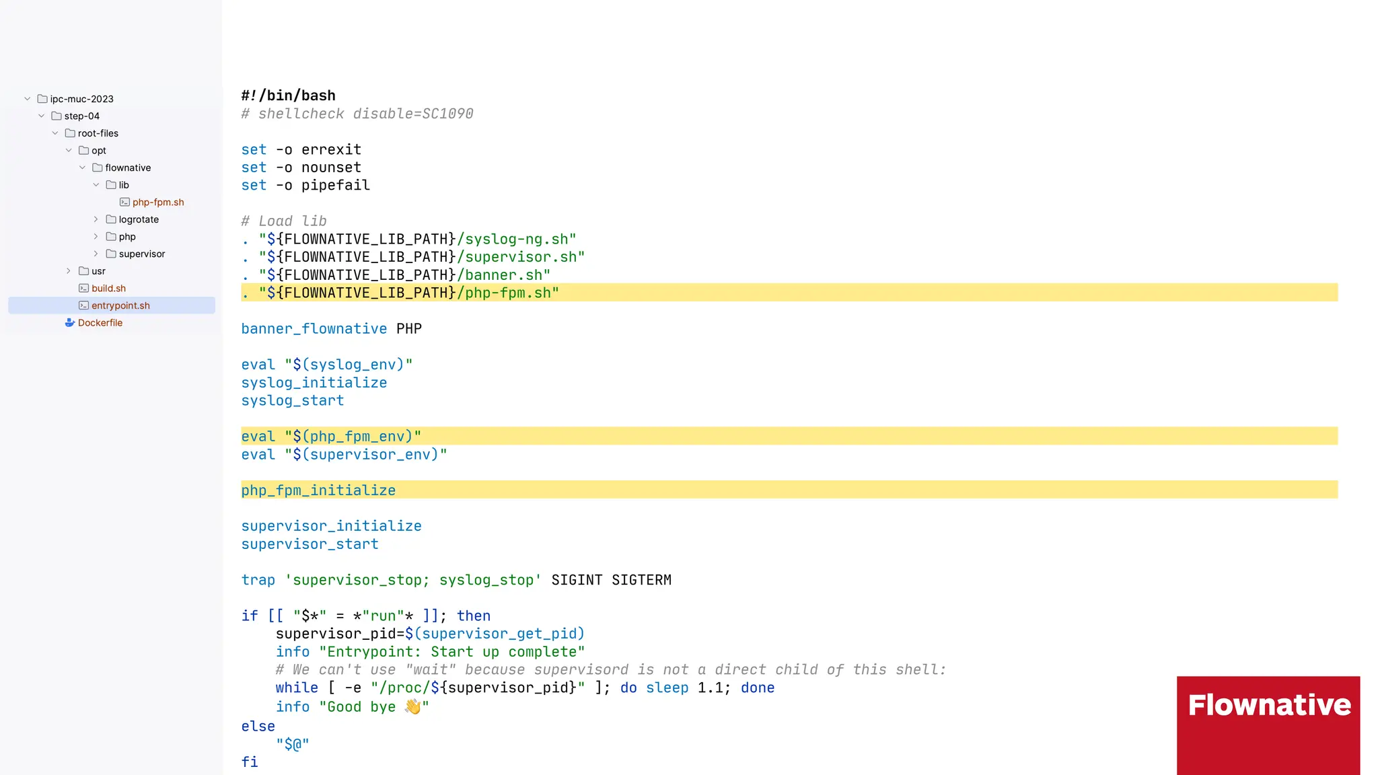This screenshot has height=775, width=1378.
Task: Click the ipc-muc-2023 root folder icon
Action: pyautogui.click(x=42, y=99)
